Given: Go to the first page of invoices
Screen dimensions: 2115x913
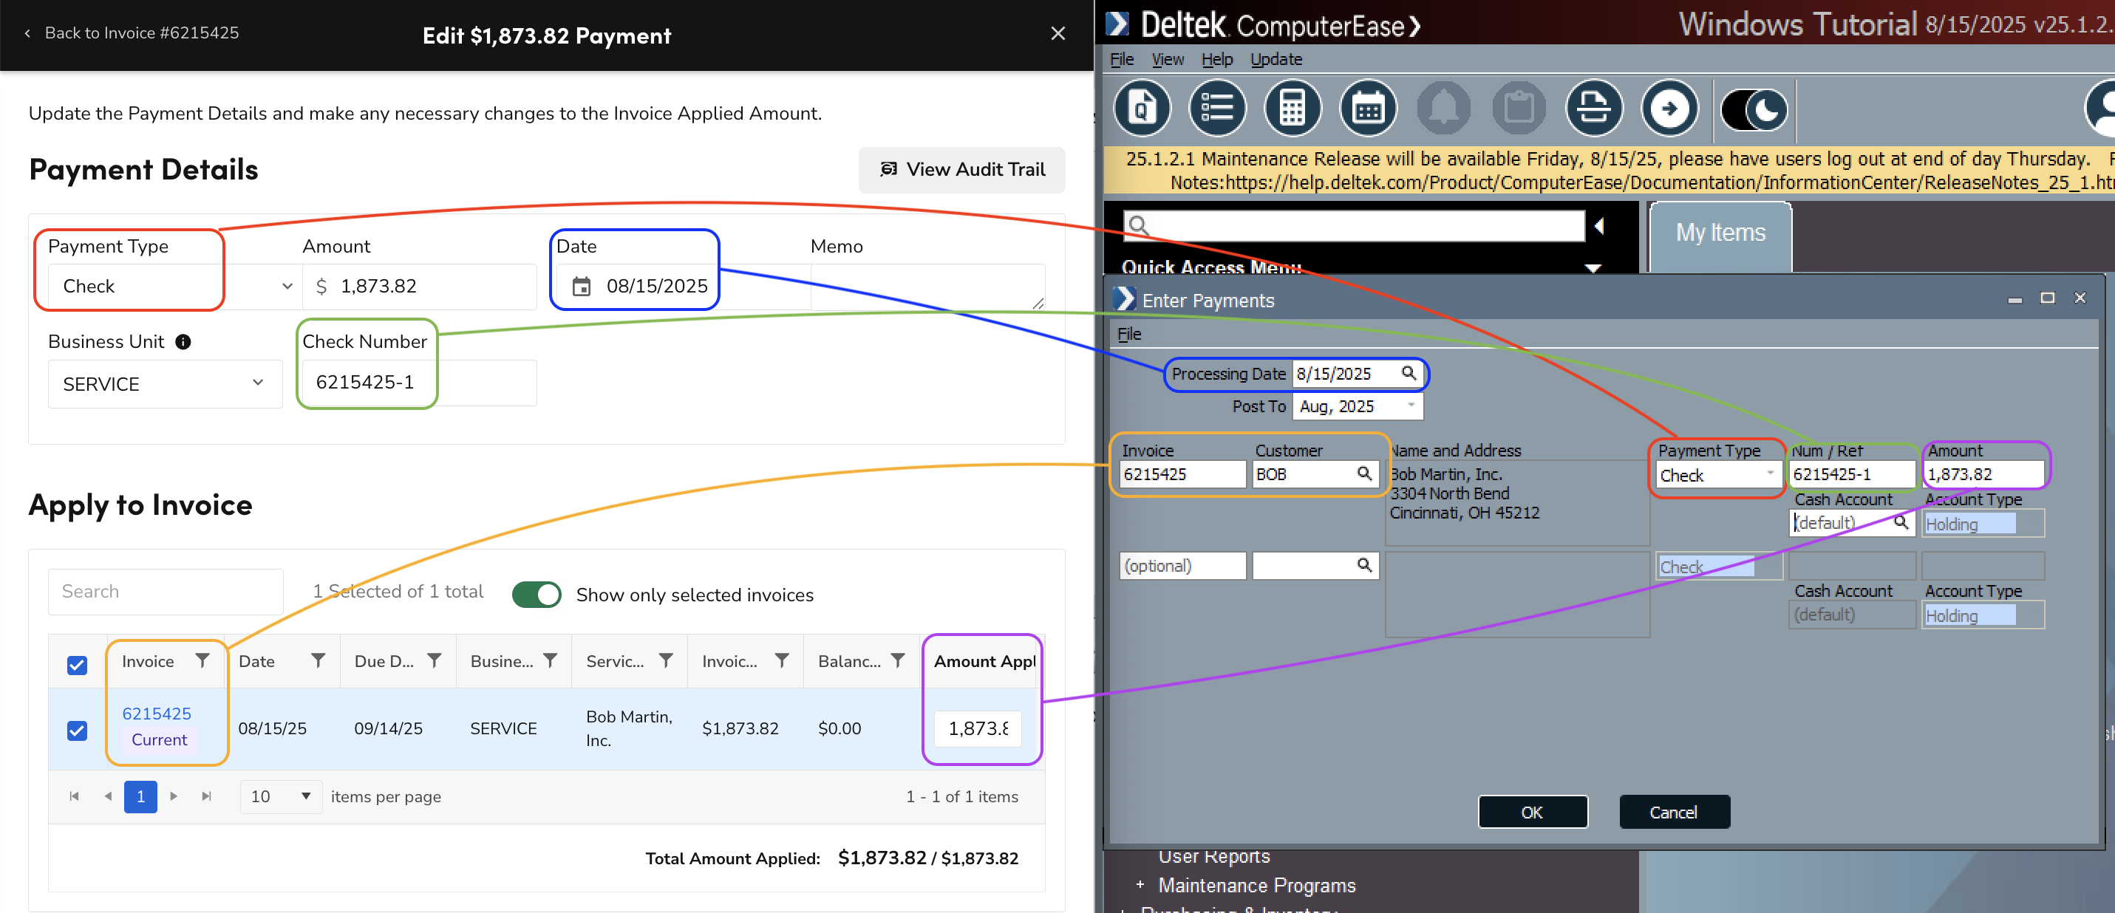Looking at the screenshot, I should [x=75, y=796].
